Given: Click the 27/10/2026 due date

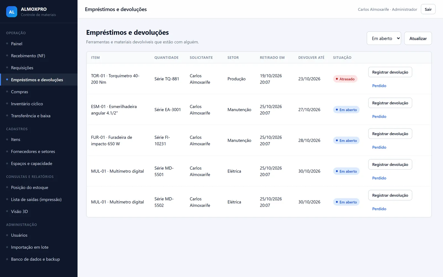Looking at the screenshot, I should tap(309, 110).
